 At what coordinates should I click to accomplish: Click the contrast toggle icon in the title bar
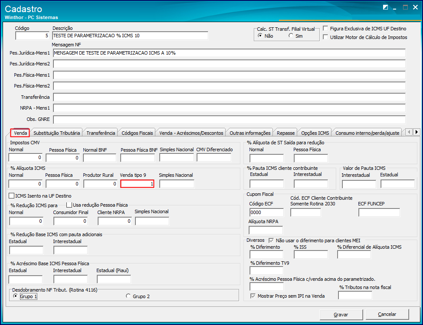click(386, 7)
